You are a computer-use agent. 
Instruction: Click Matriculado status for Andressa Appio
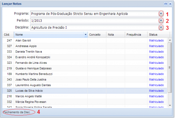(x=156, y=46)
